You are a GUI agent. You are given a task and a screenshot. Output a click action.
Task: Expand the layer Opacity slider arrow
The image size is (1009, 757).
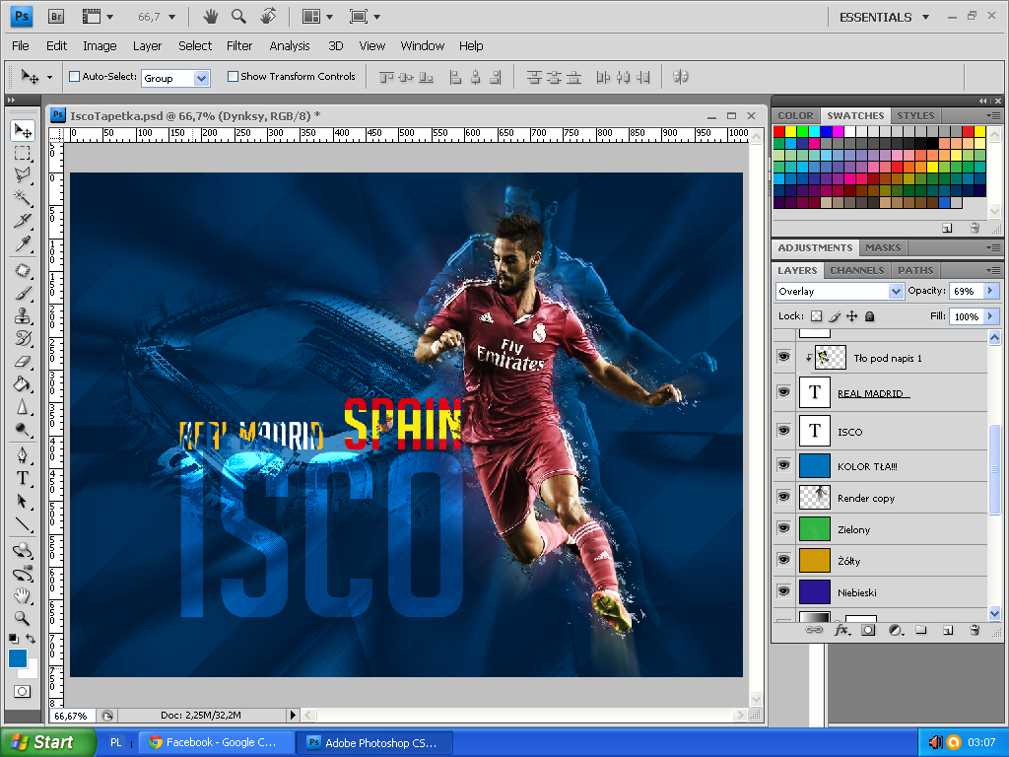pos(991,292)
